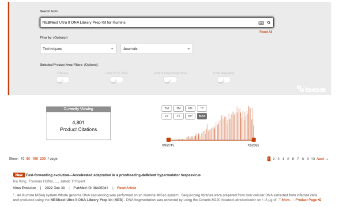Show 100 results per page
The image size is (339, 207).
pos(35,158)
